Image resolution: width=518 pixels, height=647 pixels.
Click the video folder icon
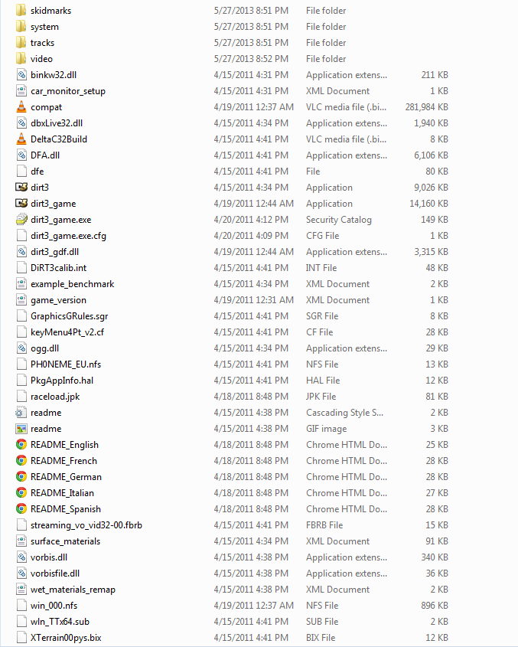[21, 59]
